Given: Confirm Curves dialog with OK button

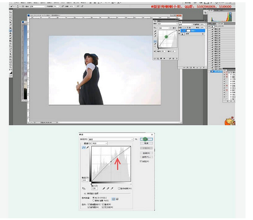Looking at the screenshot, I should 146,139.
